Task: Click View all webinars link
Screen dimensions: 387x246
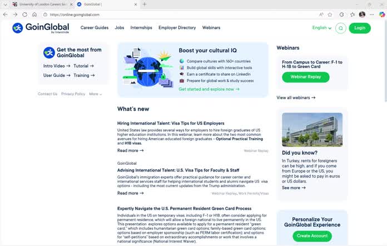Action: pyautogui.click(x=296, y=97)
